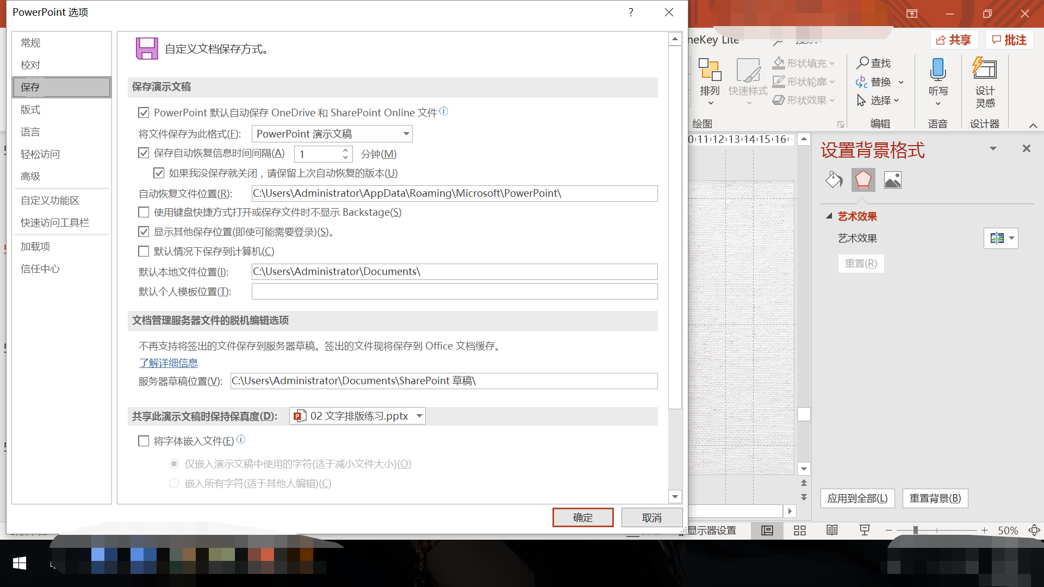Click zoom out minus button
The height and width of the screenshot is (587, 1044).
click(888, 530)
